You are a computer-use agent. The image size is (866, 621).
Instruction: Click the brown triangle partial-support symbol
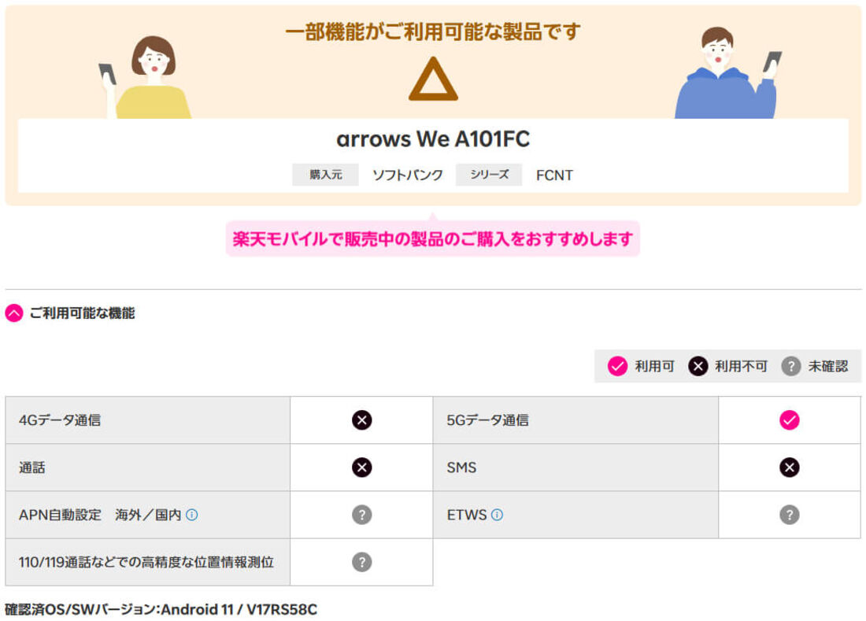click(x=433, y=79)
